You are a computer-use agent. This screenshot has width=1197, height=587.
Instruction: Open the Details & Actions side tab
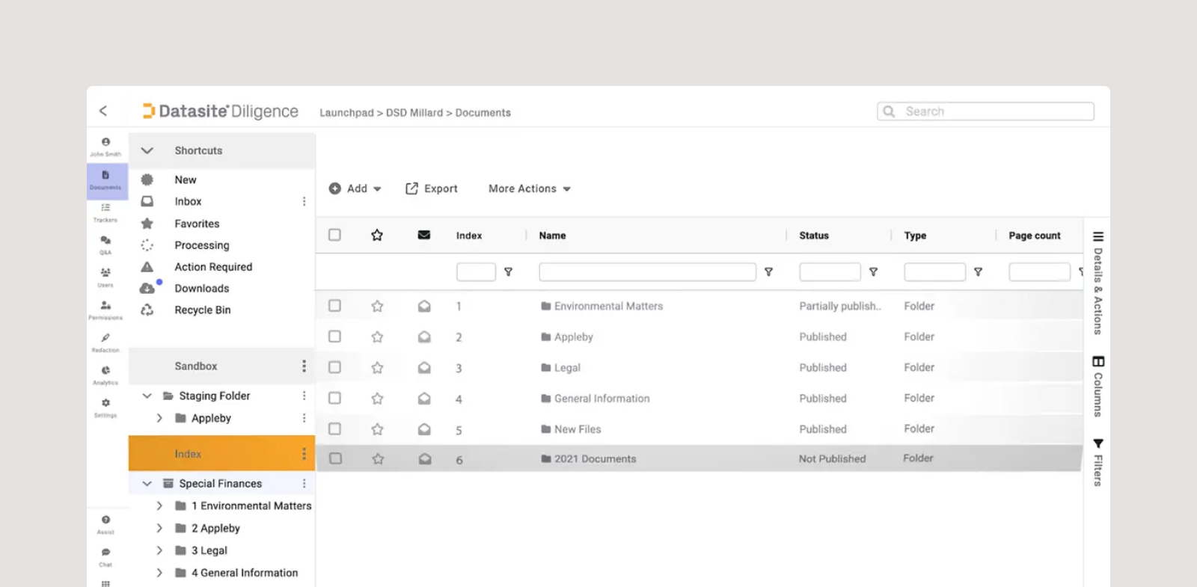1097,283
